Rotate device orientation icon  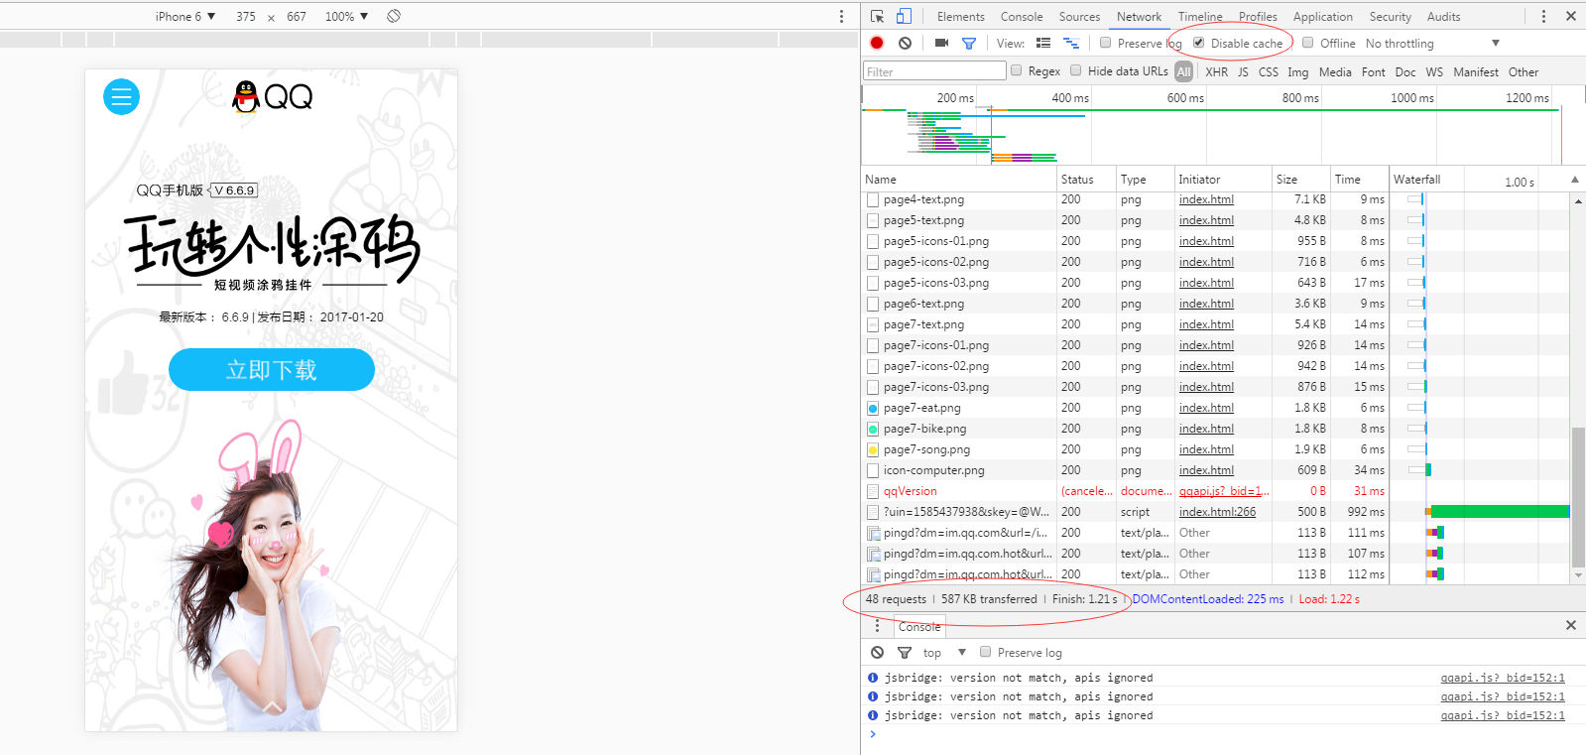pos(394,16)
